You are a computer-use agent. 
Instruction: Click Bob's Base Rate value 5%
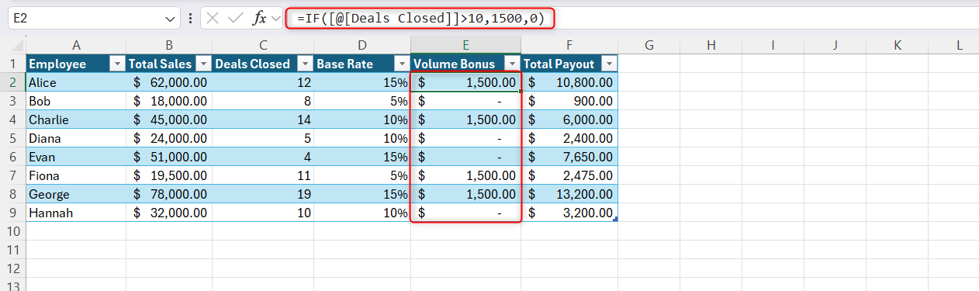click(x=362, y=101)
